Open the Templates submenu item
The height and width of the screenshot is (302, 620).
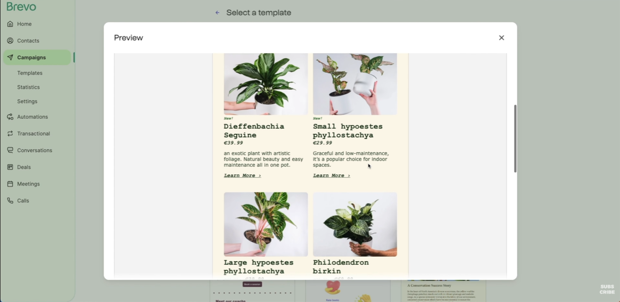tap(30, 73)
